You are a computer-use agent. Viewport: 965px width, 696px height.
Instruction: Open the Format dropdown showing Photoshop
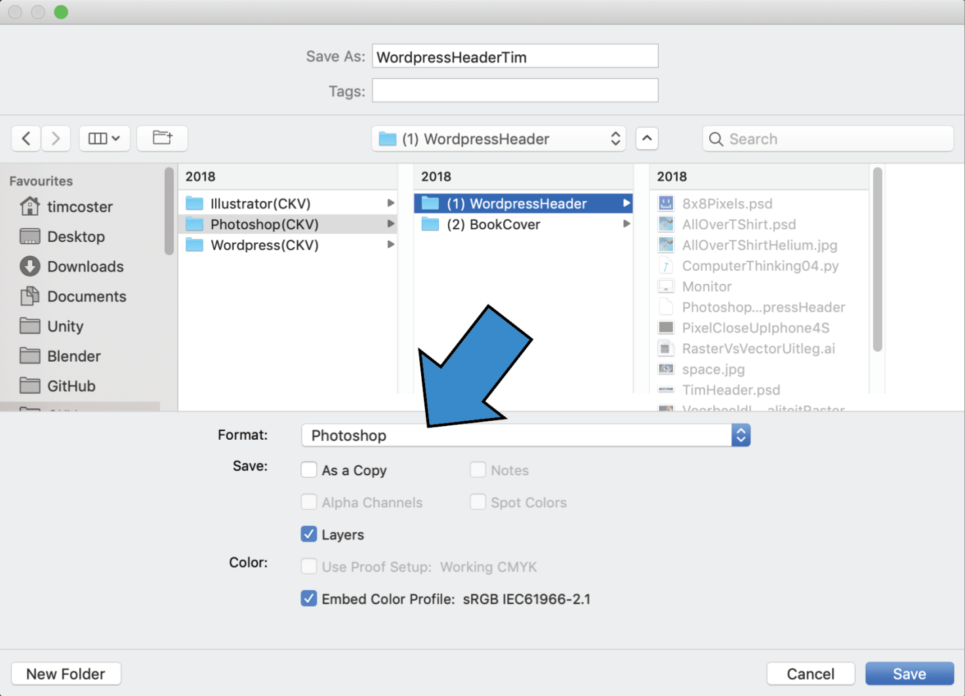(525, 435)
